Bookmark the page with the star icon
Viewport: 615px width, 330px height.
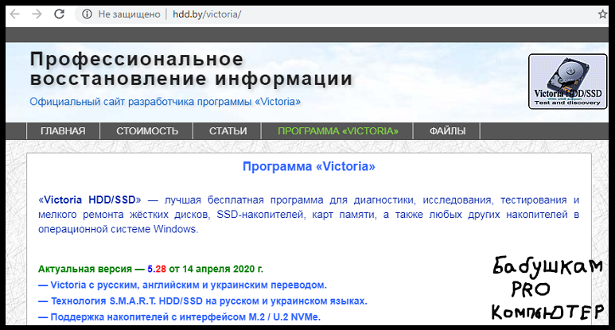603,14
